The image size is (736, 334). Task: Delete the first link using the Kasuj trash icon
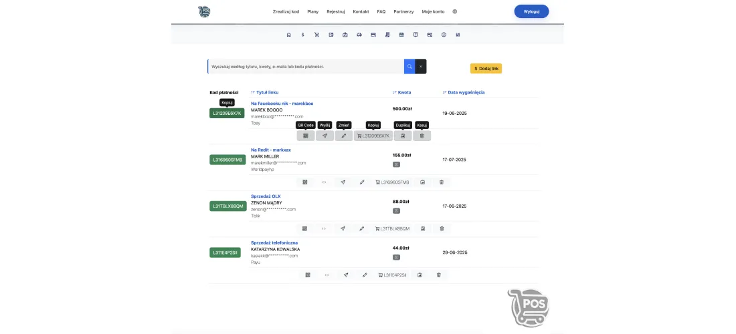pos(422,136)
